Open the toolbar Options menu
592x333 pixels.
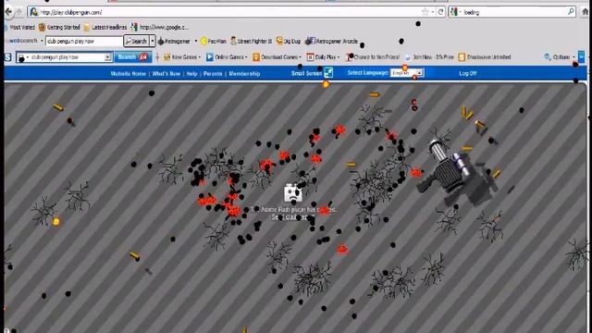[560, 57]
